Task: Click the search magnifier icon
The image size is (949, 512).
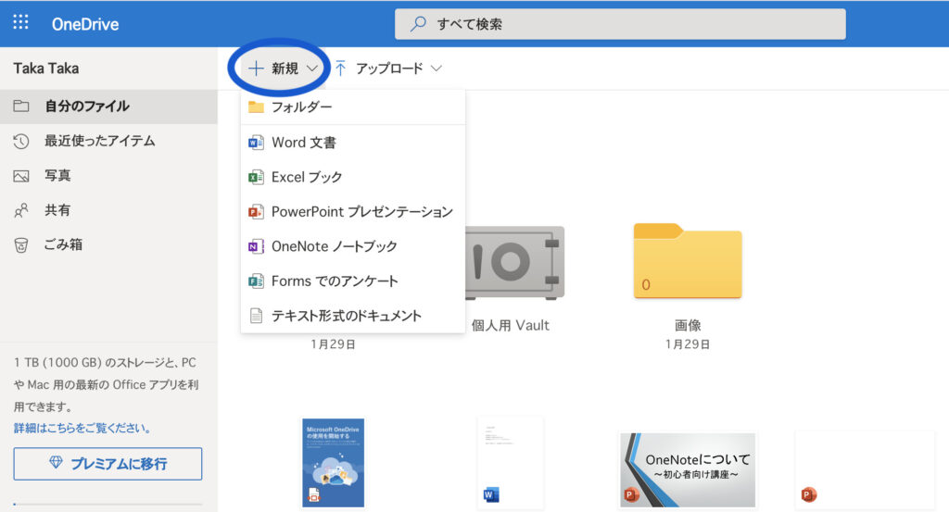Action: coord(418,24)
